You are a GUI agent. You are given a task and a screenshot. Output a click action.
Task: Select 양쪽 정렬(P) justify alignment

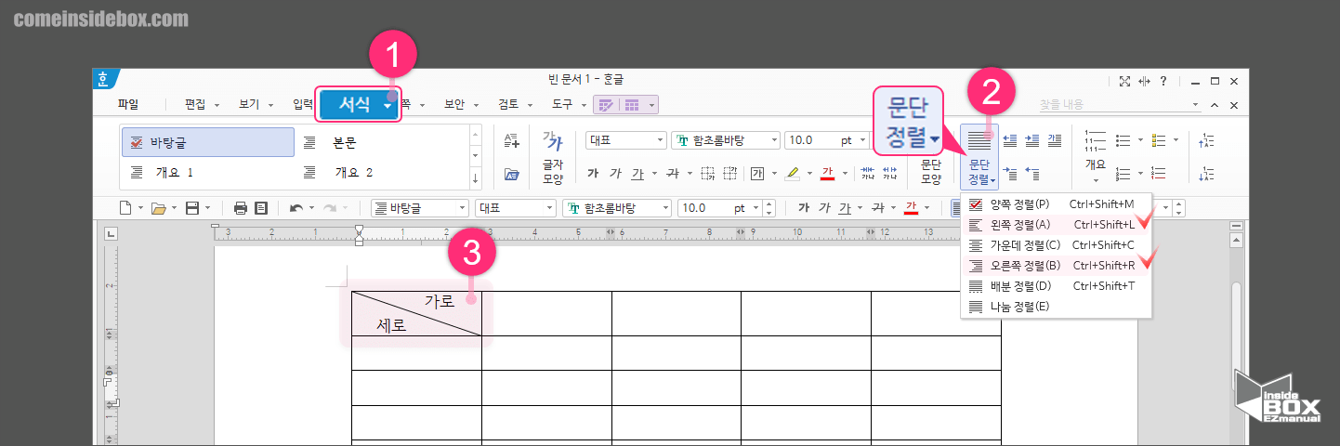(x=1056, y=203)
